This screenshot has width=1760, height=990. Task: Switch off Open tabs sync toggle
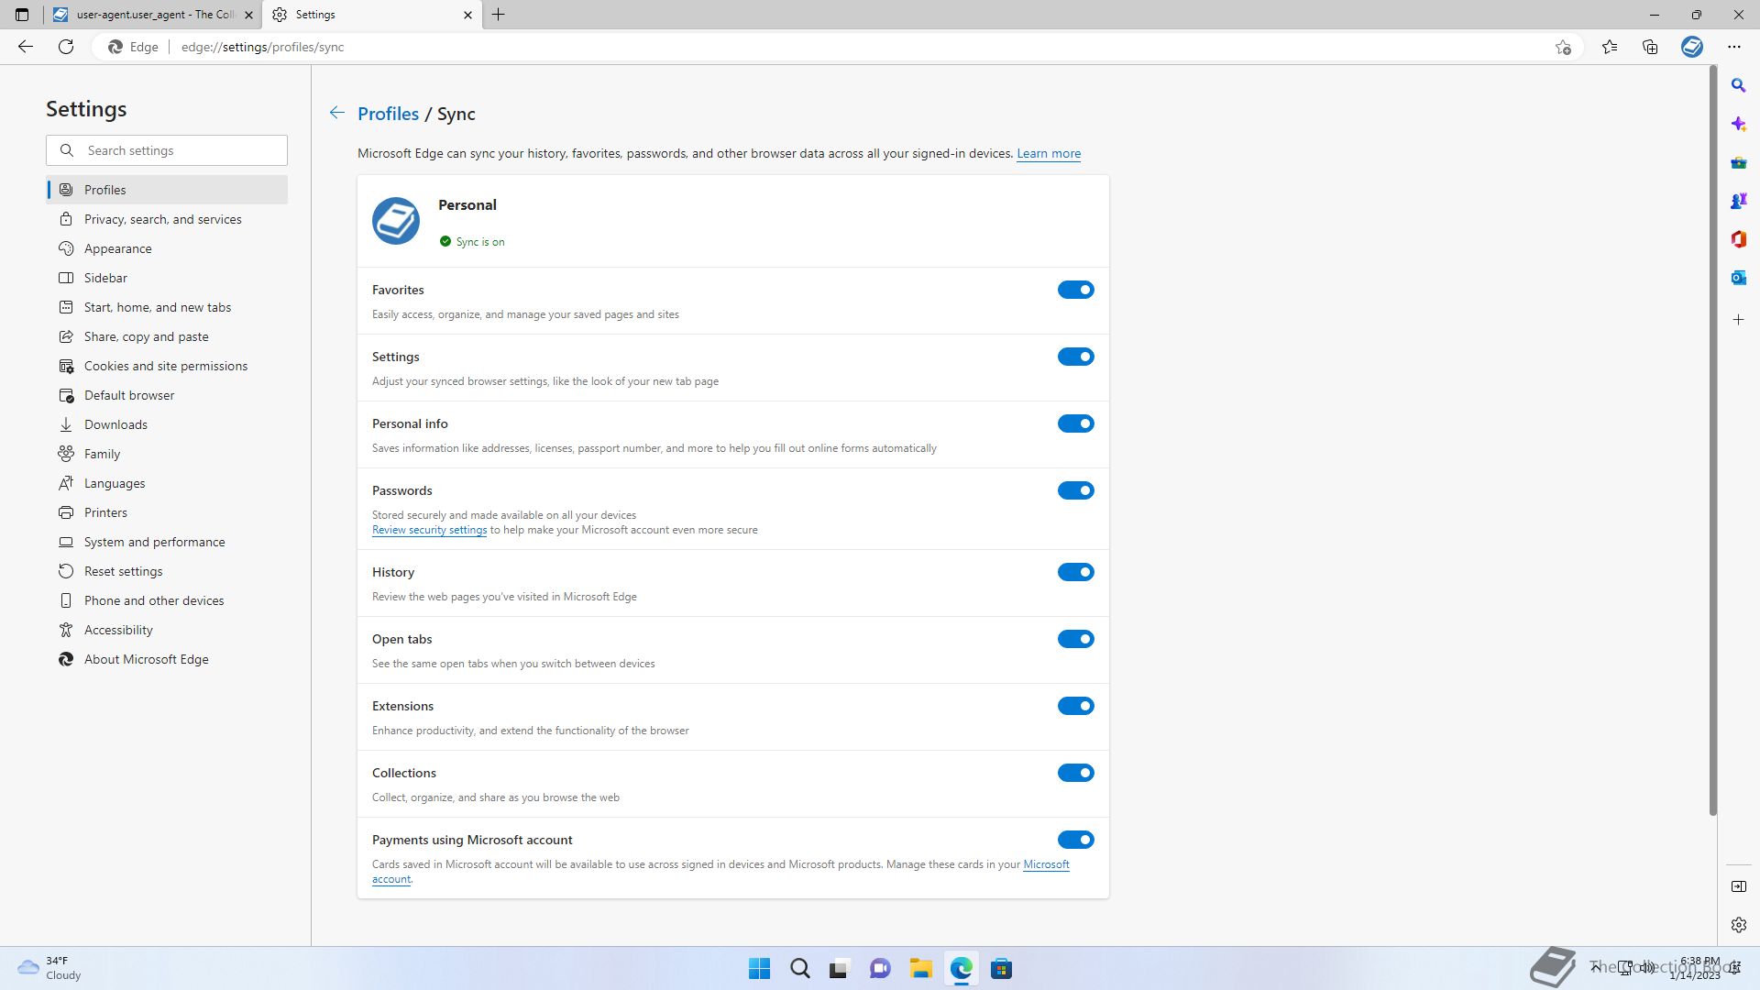[1075, 639]
